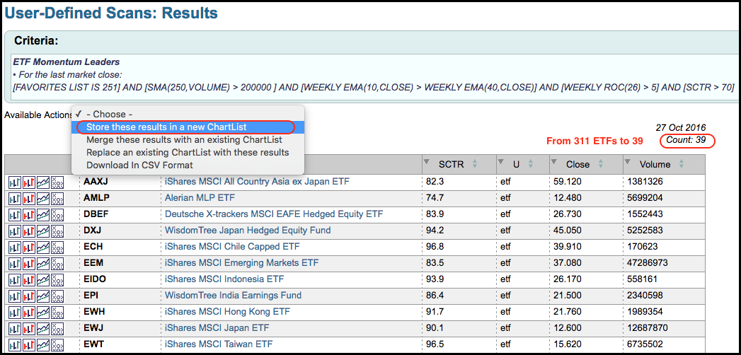Open the SCTR column filter triangle
The width and height of the screenshot is (741, 355).
(x=427, y=162)
